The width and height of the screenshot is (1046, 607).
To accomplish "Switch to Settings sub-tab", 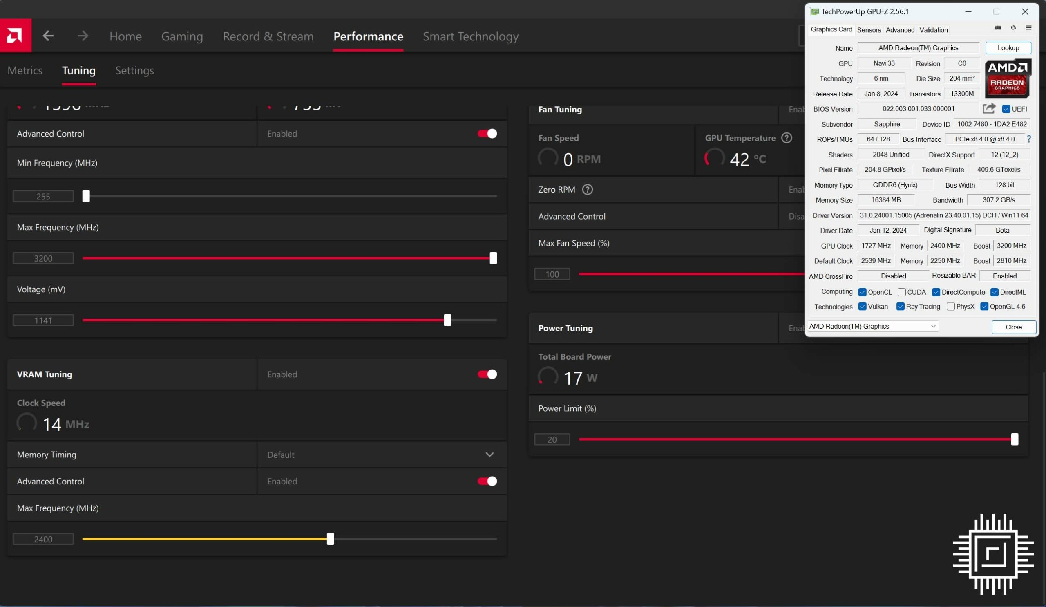I will click(x=134, y=71).
